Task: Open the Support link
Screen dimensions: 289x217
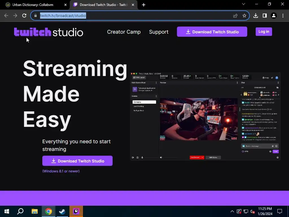Action: pyautogui.click(x=159, y=32)
